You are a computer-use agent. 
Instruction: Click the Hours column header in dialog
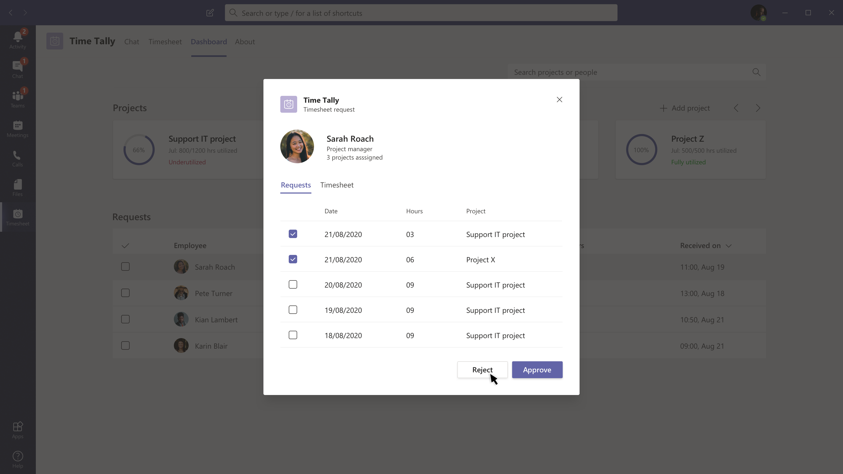pyautogui.click(x=414, y=211)
